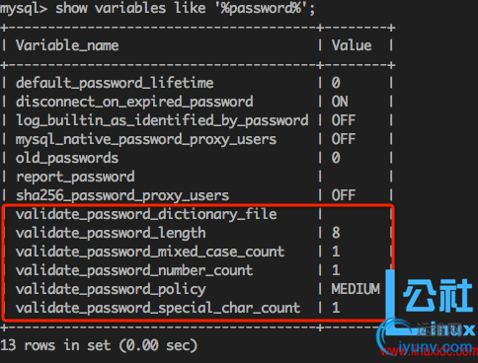
Task: Click the 13 rows in set result line
Action: pos(99,345)
